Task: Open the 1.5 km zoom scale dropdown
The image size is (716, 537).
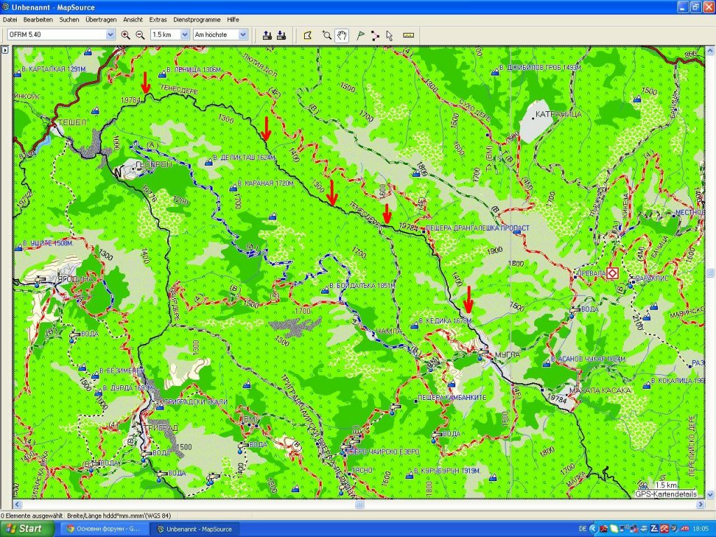Action: pyautogui.click(x=185, y=34)
